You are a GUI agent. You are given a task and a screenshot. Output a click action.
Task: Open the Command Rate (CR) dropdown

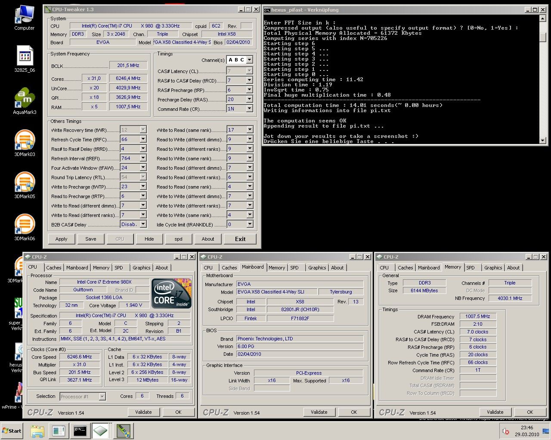(x=249, y=109)
